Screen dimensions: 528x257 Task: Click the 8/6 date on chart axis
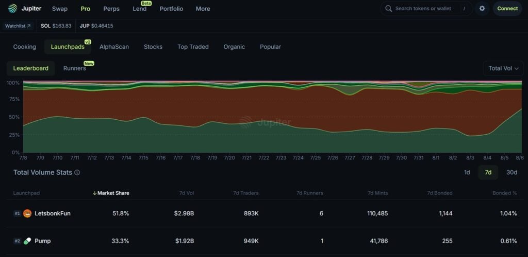[x=520, y=158]
